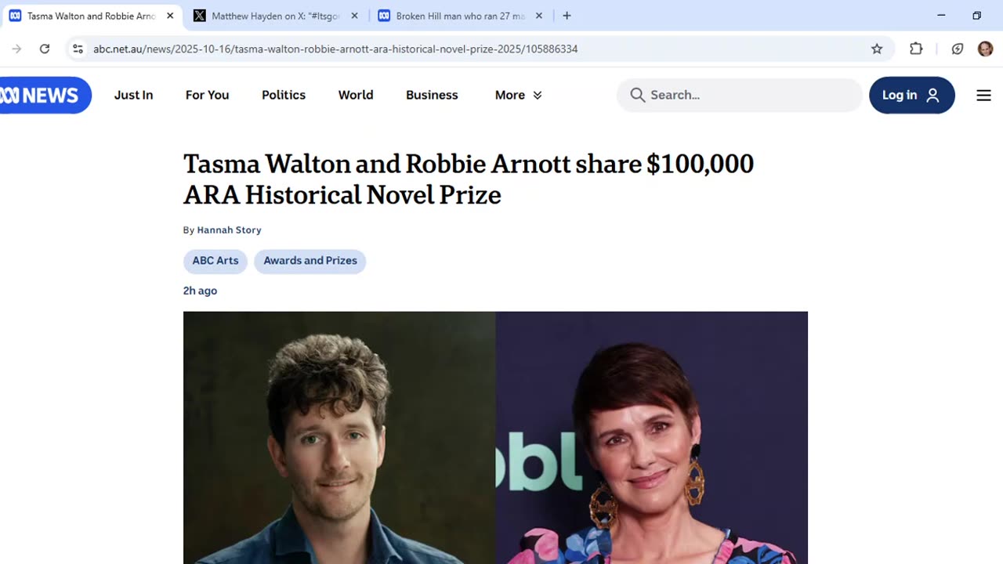Open the browser extensions puzzle icon
Image resolution: width=1003 pixels, height=564 pixels.
[x=916, y=49]
